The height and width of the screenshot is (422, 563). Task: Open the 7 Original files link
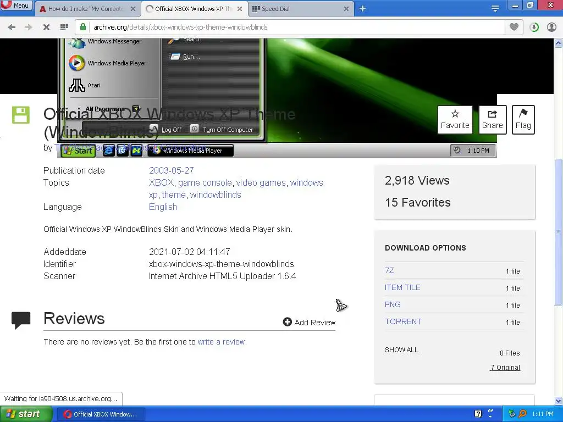tap(505, 368)
